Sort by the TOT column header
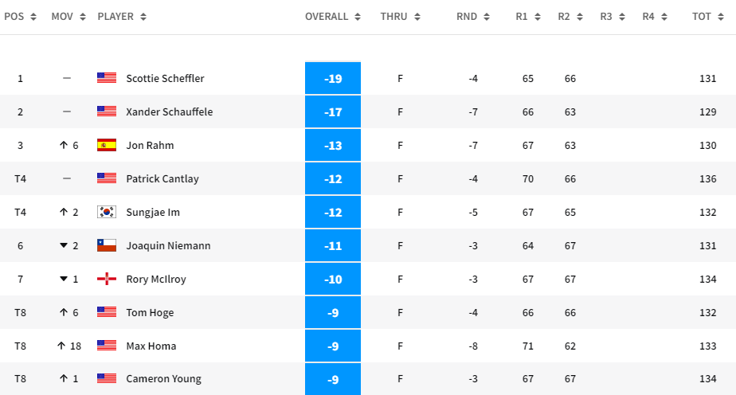 coord(707,17)
